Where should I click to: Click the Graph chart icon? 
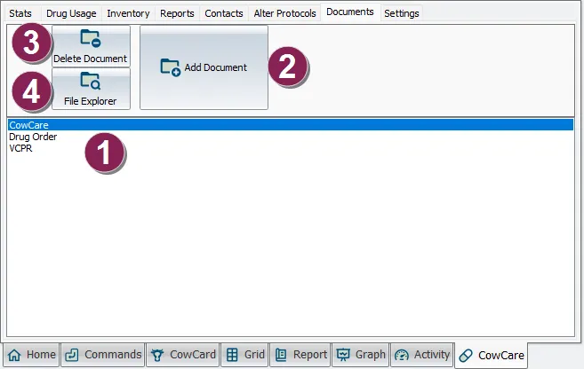(x=343, y=355)
